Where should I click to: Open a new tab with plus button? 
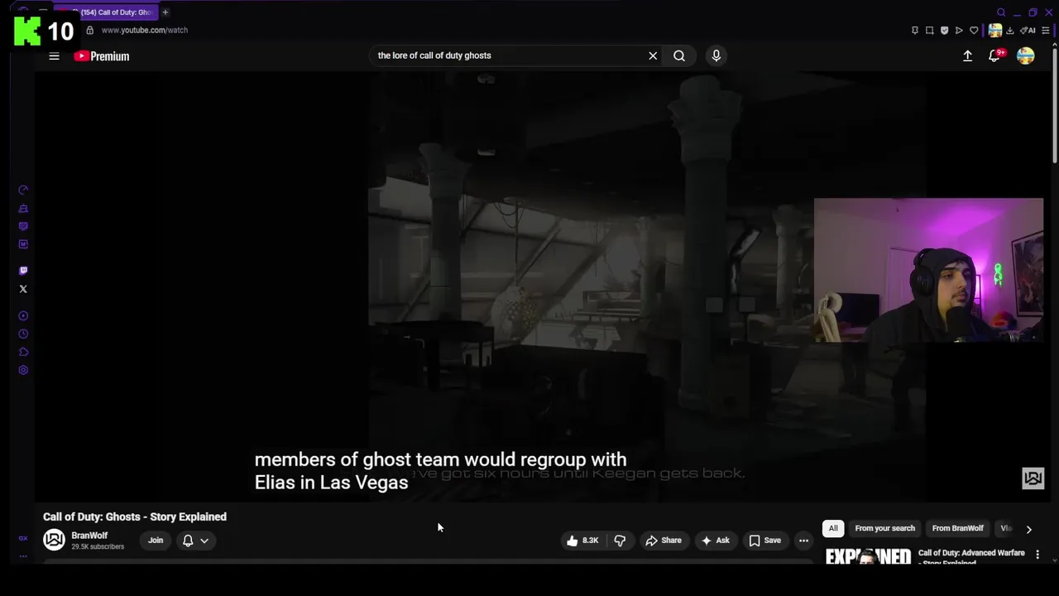(165, 12)
